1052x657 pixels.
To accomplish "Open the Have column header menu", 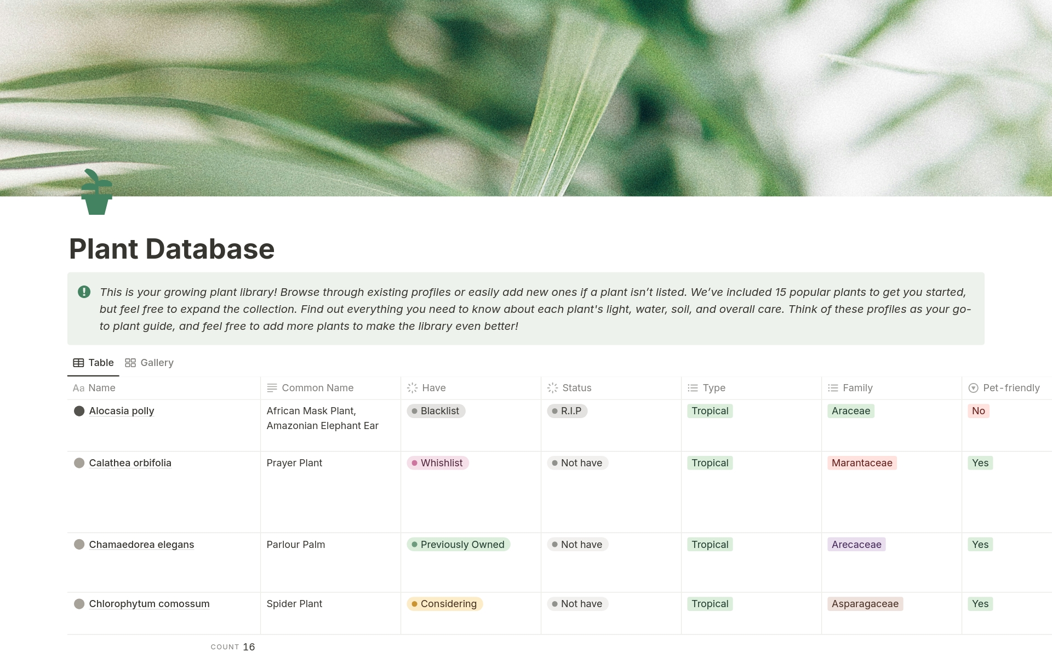I will coord(433,388).
